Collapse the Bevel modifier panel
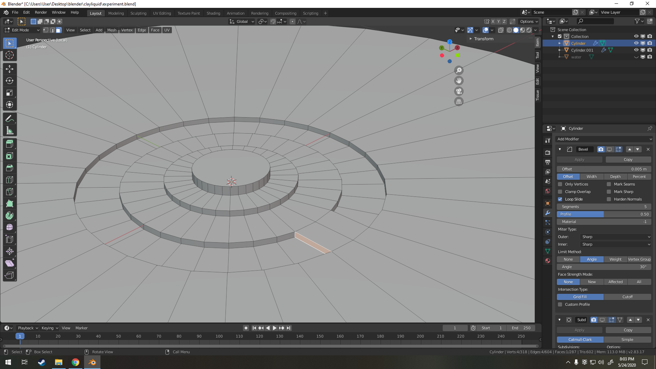Screen dimensions: 656x369 coord(560,149)
